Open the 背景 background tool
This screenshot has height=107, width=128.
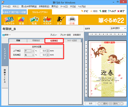point(22,20)
